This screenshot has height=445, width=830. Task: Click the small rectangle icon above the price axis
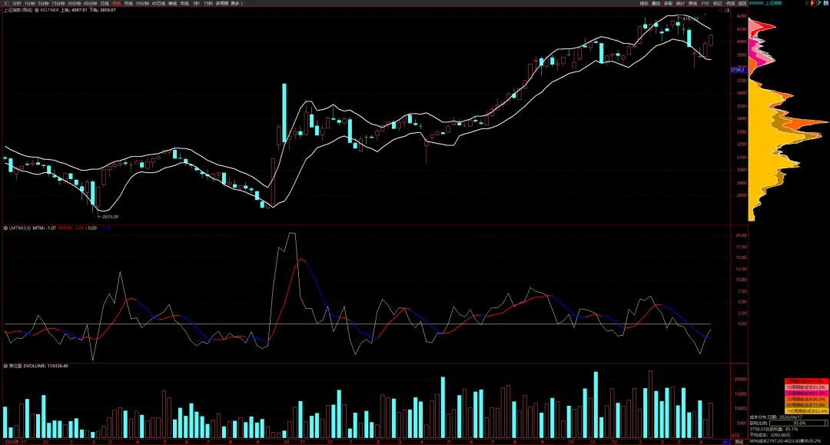[x=727, y=11]
